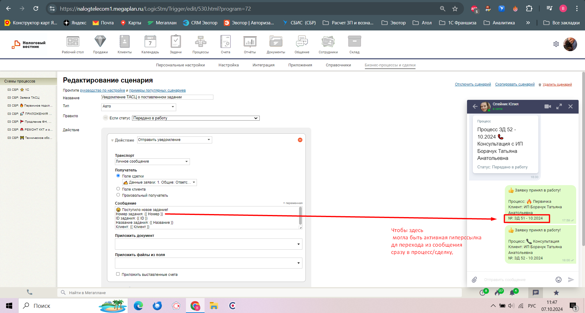Open chat messages icon in bottom bar
This screenshot has height=313, width=585.
pos(536,293)
